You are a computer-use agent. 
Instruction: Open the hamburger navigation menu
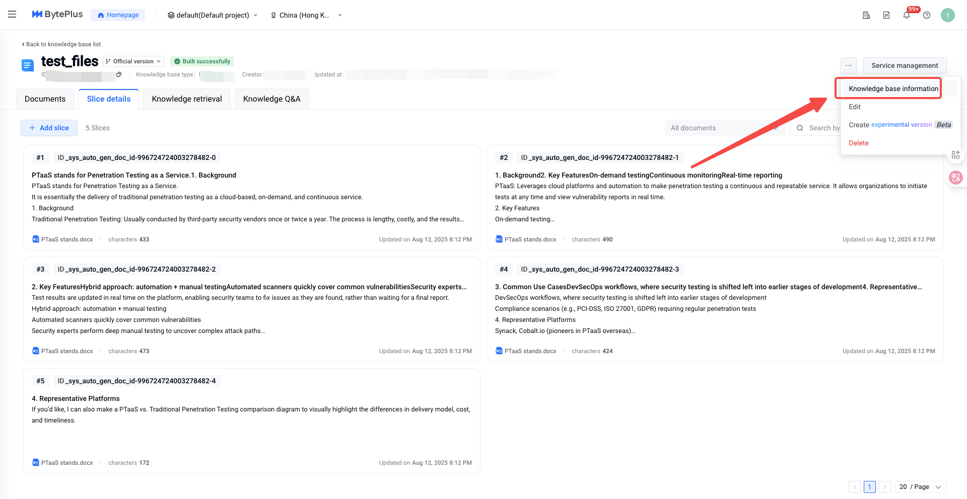pos(12,15)
